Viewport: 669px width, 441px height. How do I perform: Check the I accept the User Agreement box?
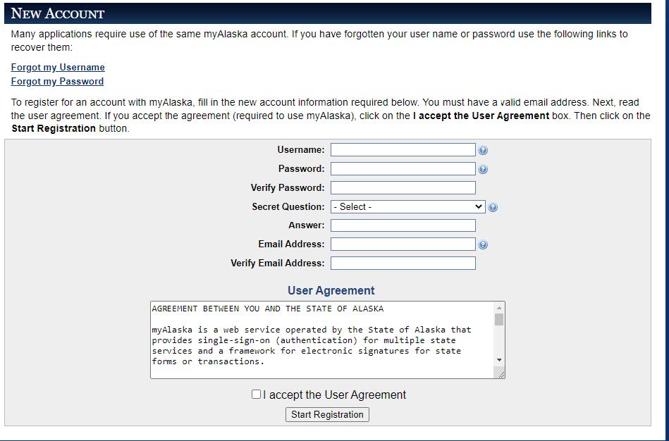(x=256, y=394)
